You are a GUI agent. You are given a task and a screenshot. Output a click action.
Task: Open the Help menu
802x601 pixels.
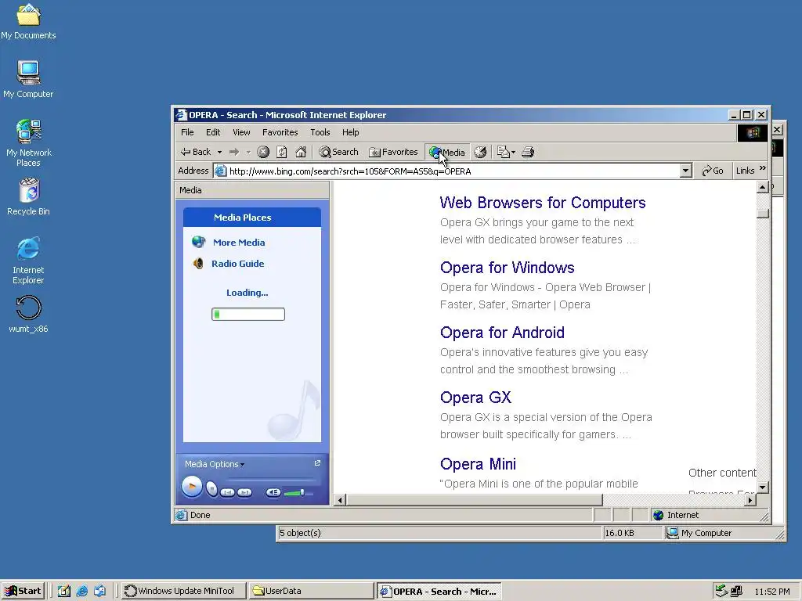click(350, 132)
